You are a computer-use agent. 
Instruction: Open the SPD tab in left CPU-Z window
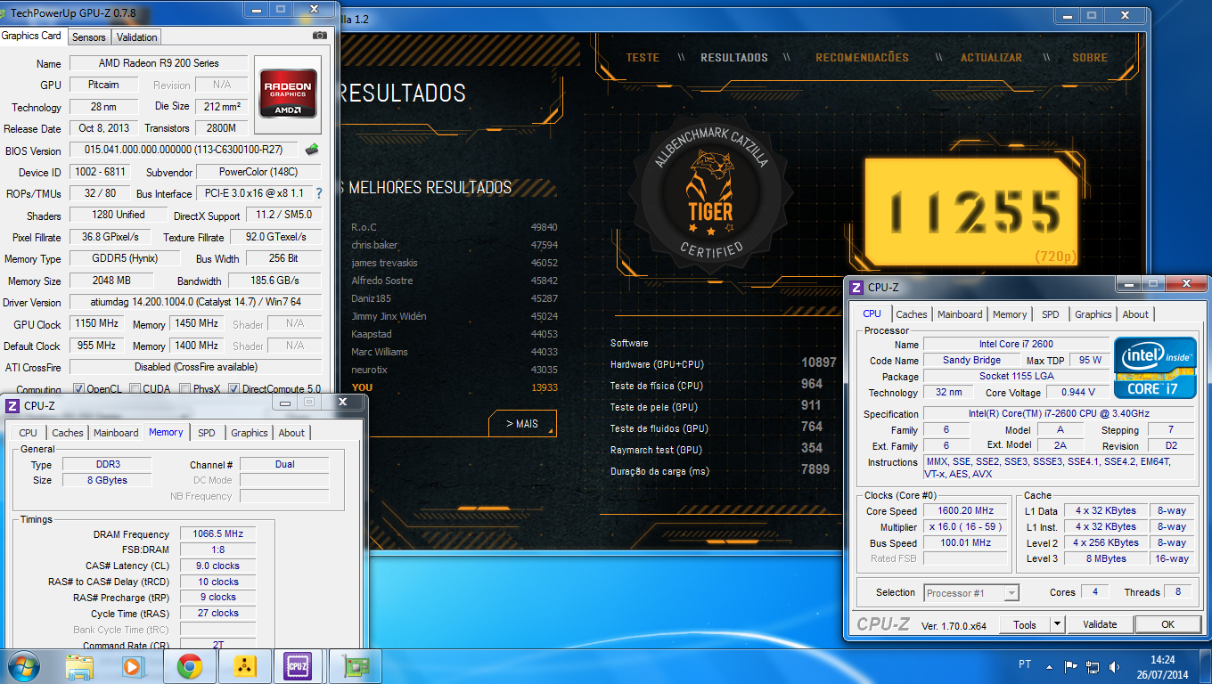point(207,433)
